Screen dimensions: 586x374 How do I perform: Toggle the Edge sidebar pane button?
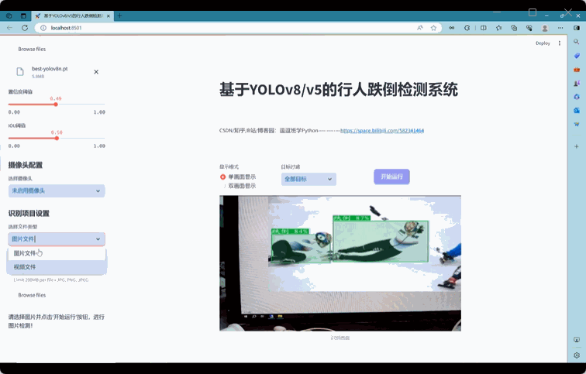coord(577,28)
